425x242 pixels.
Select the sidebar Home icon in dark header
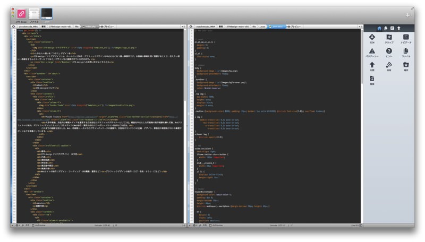click(379, 28)
